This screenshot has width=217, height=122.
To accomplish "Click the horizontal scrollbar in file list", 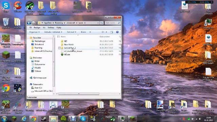I will pyautogui.click(x=79, y=94).
